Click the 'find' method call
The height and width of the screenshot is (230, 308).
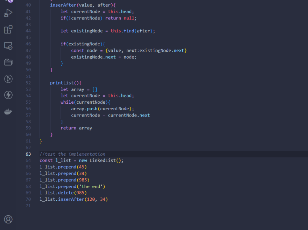pyautogui.click(x=129, y=31)
